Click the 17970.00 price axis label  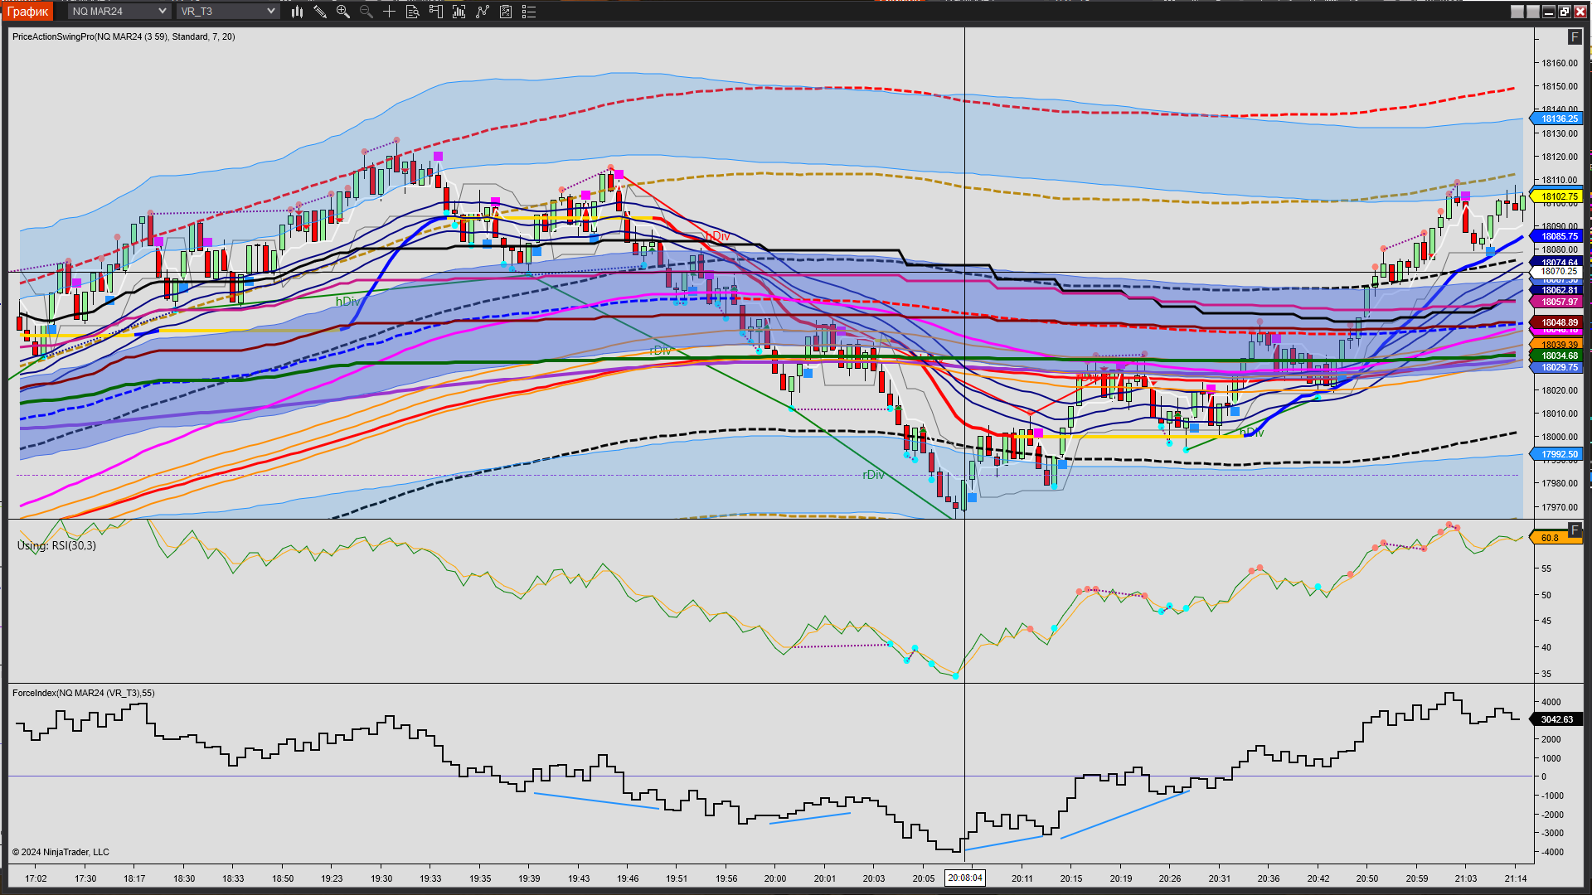coord(1560,508)
